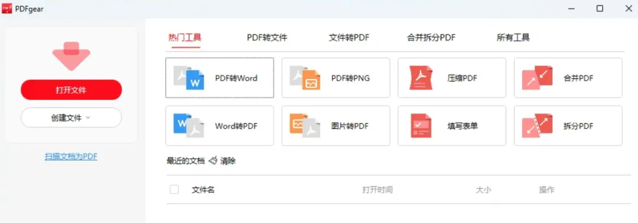The image size is (638, 223).
Task: Maximize the PDFgear window
Action: [x=600, y=8]
